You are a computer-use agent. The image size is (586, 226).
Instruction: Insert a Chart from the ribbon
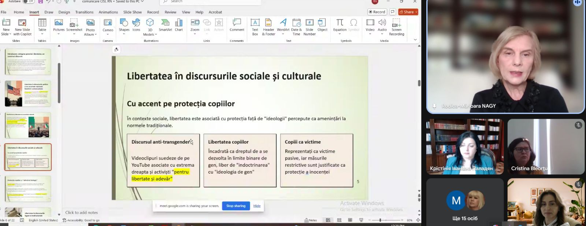[x=179, y=25]
